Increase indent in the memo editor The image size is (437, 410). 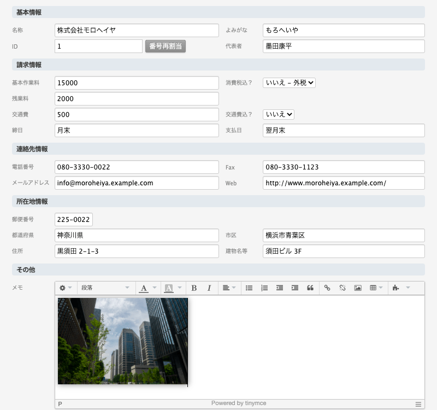[295, 288]
